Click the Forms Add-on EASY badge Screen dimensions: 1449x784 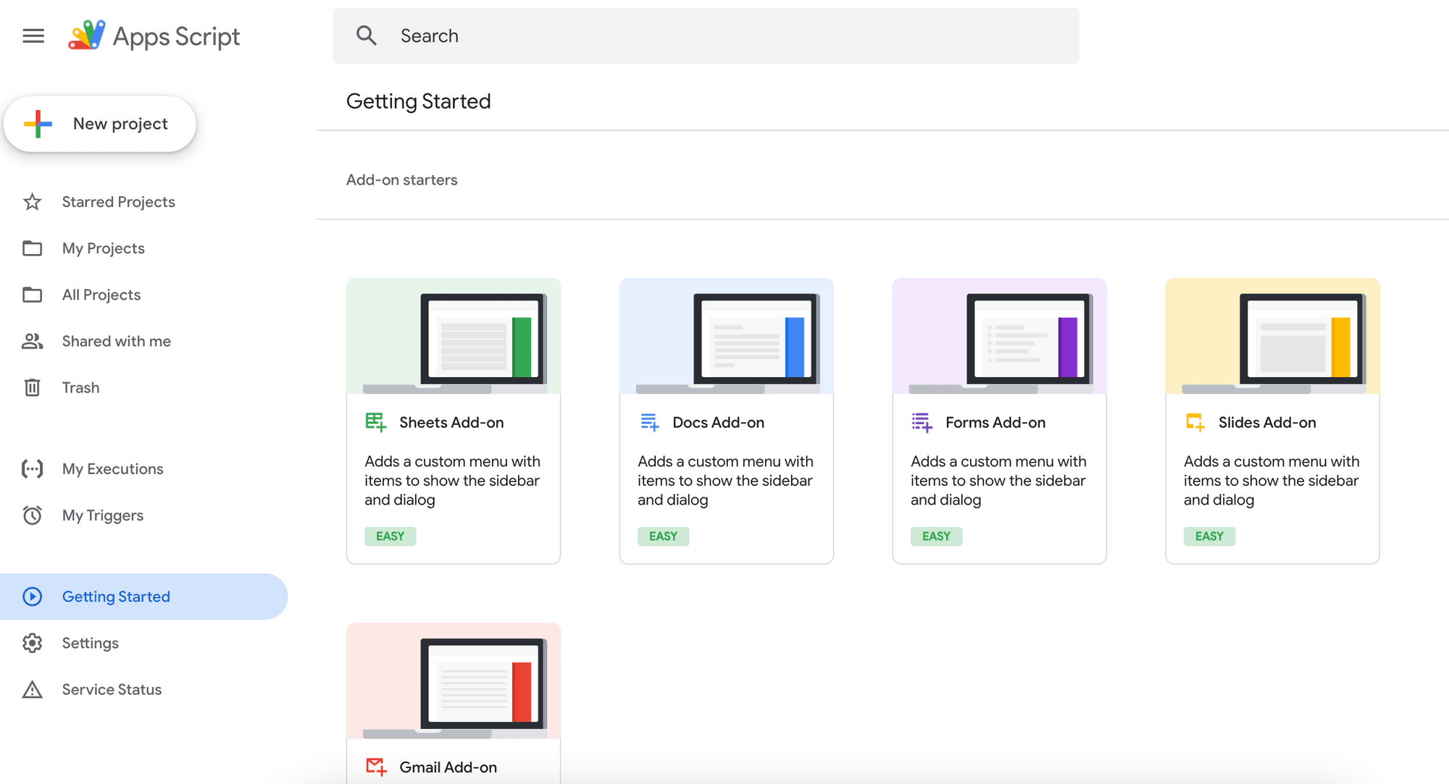[x=936, y=536]
